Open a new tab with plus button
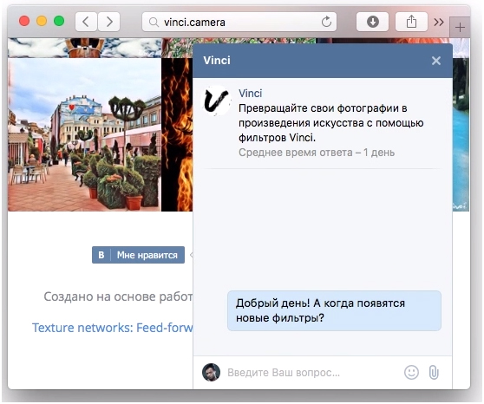This screenshot has height=404, width=484. (x=460, y=28)
